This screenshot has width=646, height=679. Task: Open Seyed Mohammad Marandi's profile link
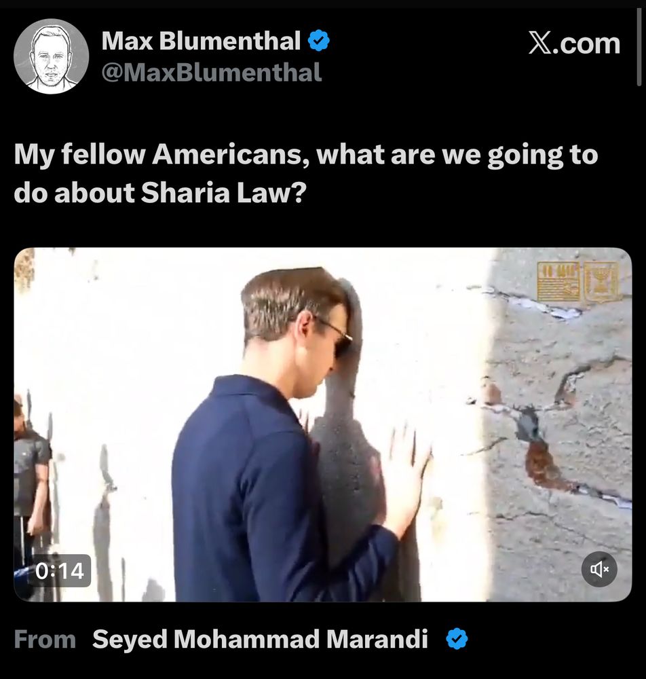260,639
